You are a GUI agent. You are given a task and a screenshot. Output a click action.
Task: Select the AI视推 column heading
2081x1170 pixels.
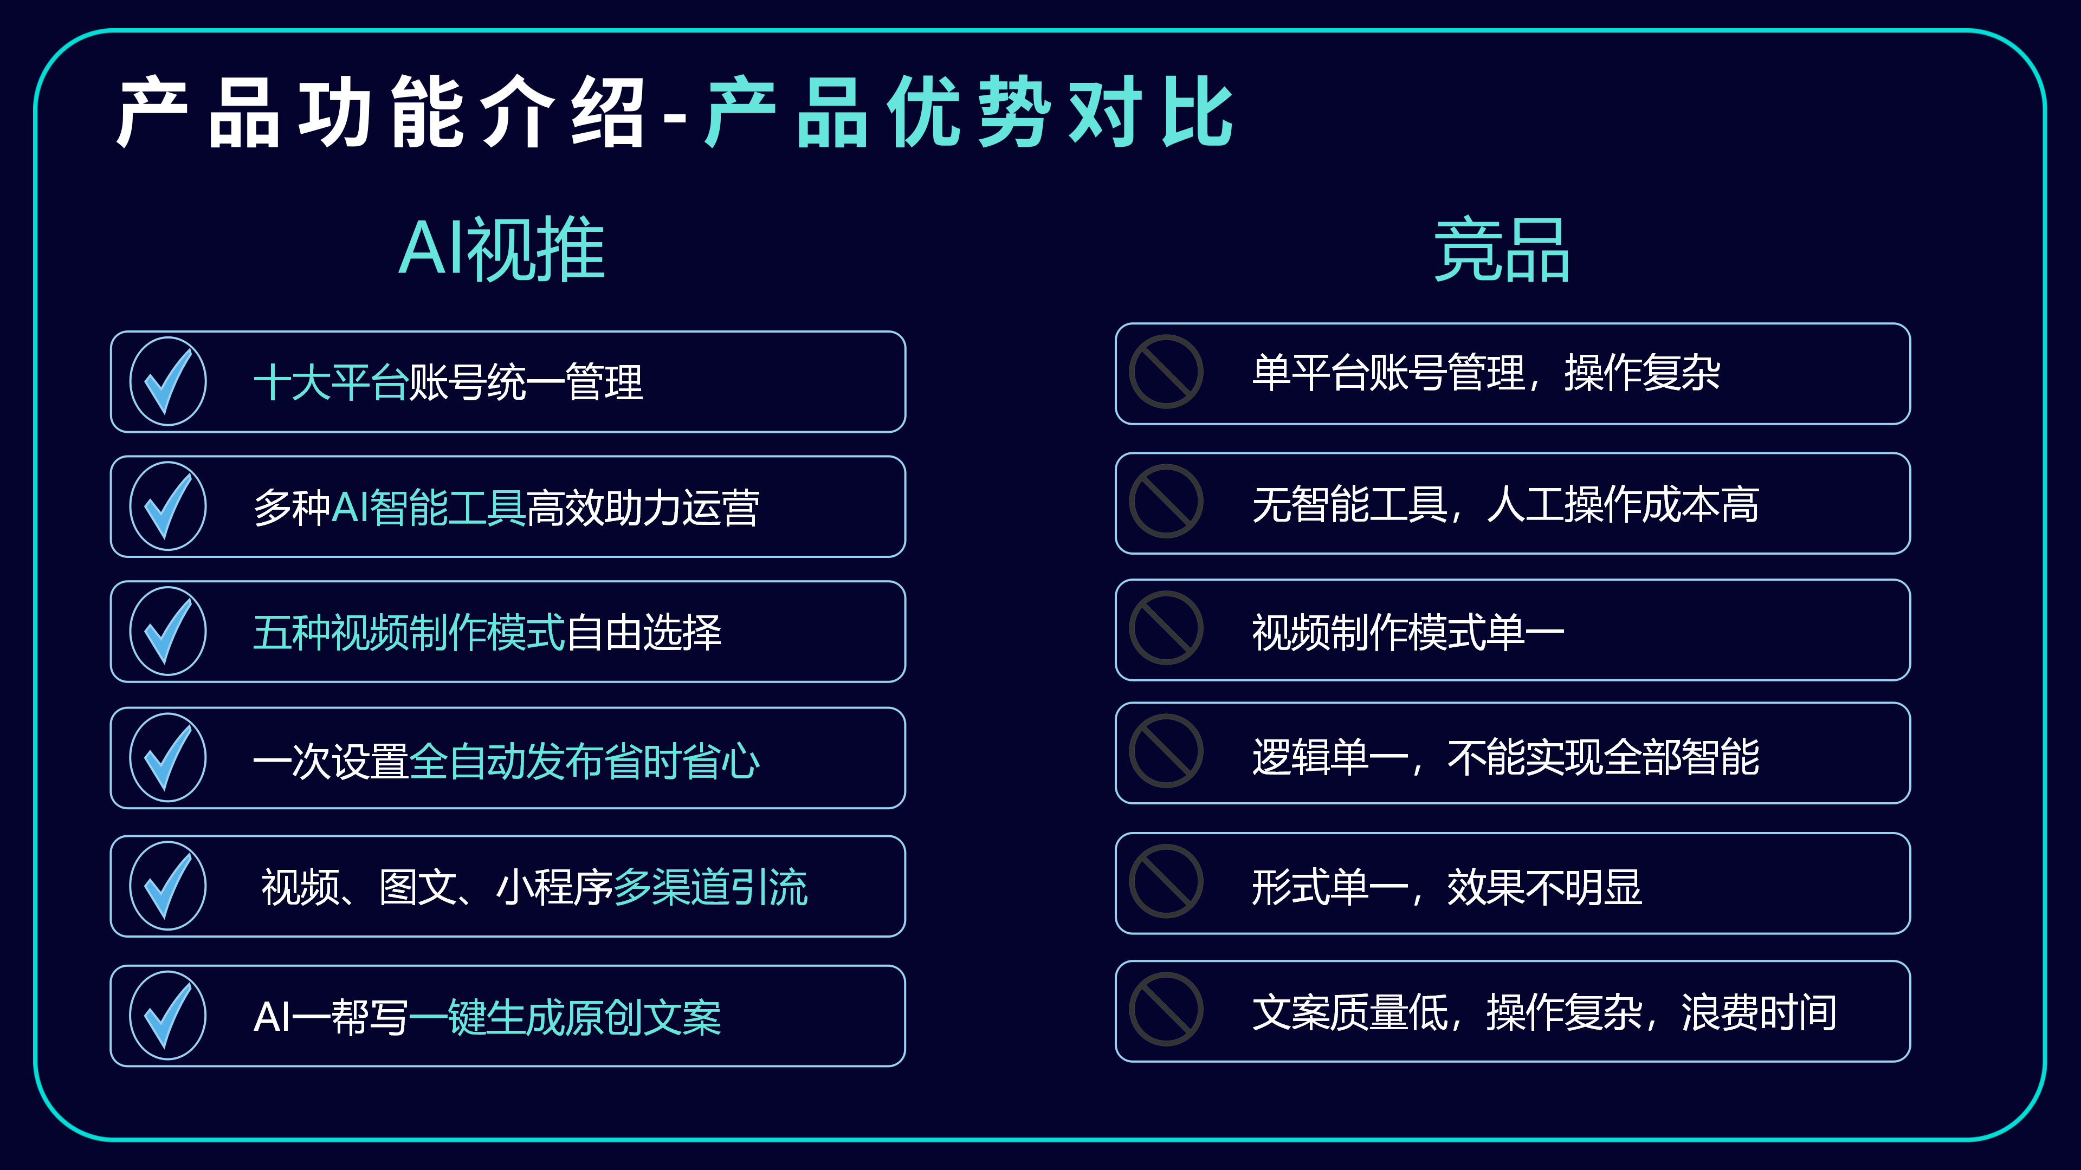tap(502, 250)
